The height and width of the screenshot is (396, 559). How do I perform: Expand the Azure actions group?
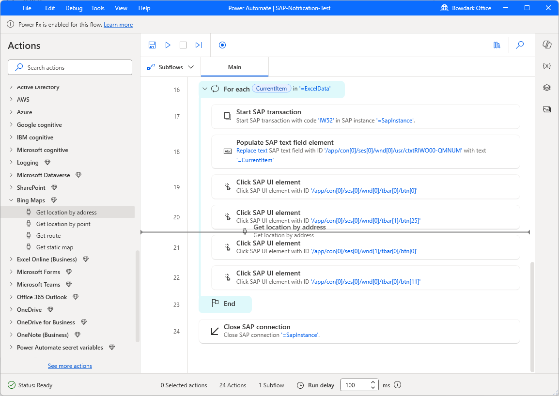point(11,112)
